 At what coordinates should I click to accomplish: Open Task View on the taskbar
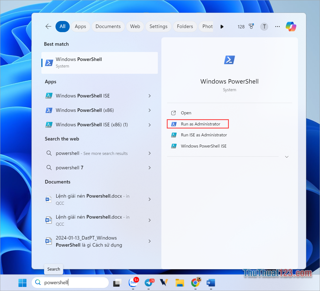point(117,283)
